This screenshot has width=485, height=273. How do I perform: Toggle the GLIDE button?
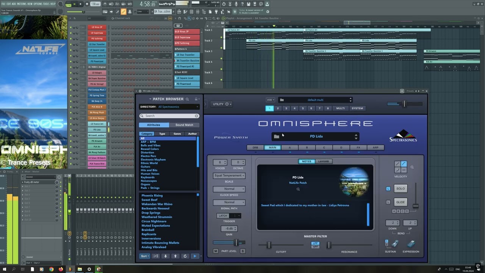click(401, 202)
